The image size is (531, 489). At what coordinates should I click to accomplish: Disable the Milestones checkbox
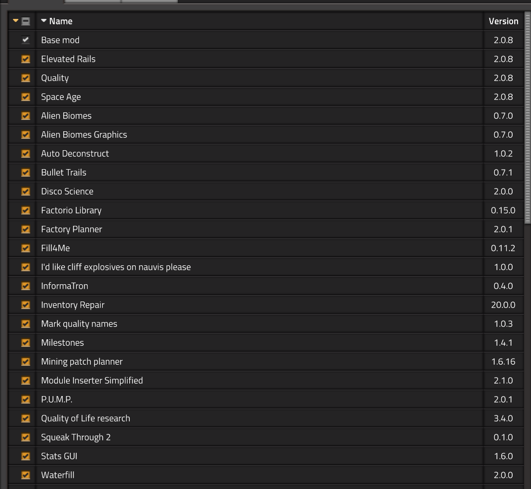(x=26, y=343)
